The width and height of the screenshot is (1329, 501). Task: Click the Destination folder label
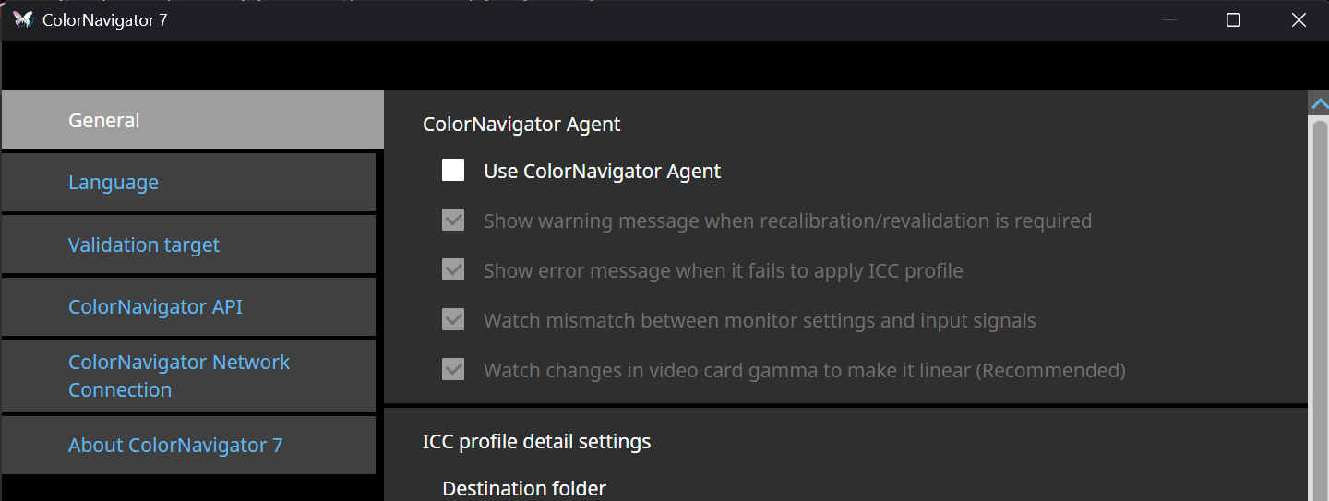[524, 488]
